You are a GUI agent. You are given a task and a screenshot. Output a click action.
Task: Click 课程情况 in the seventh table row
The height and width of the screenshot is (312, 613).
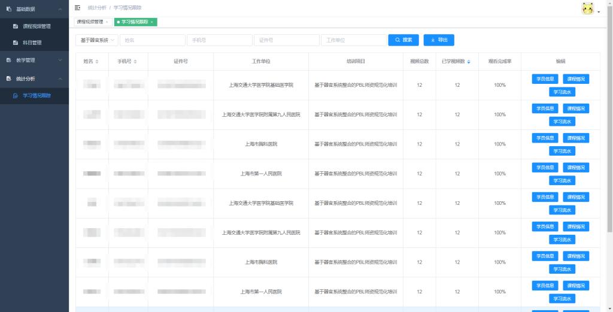576,256
